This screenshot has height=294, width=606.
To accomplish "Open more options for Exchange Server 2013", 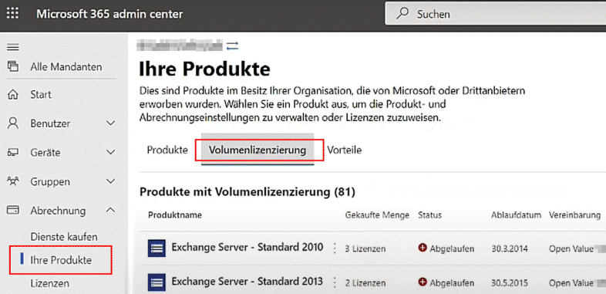I will pos(335,282).
